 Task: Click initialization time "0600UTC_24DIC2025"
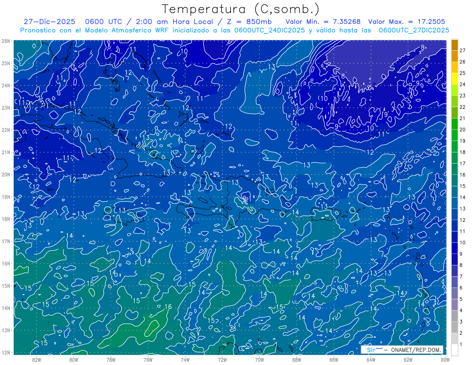[270, 30]
